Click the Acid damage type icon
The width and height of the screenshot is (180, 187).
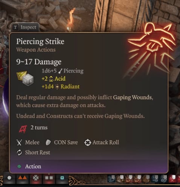pos(51,79)
